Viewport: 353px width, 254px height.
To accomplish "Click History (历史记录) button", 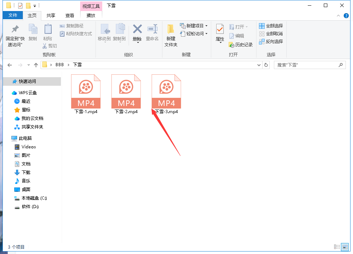I will (241, 45).
